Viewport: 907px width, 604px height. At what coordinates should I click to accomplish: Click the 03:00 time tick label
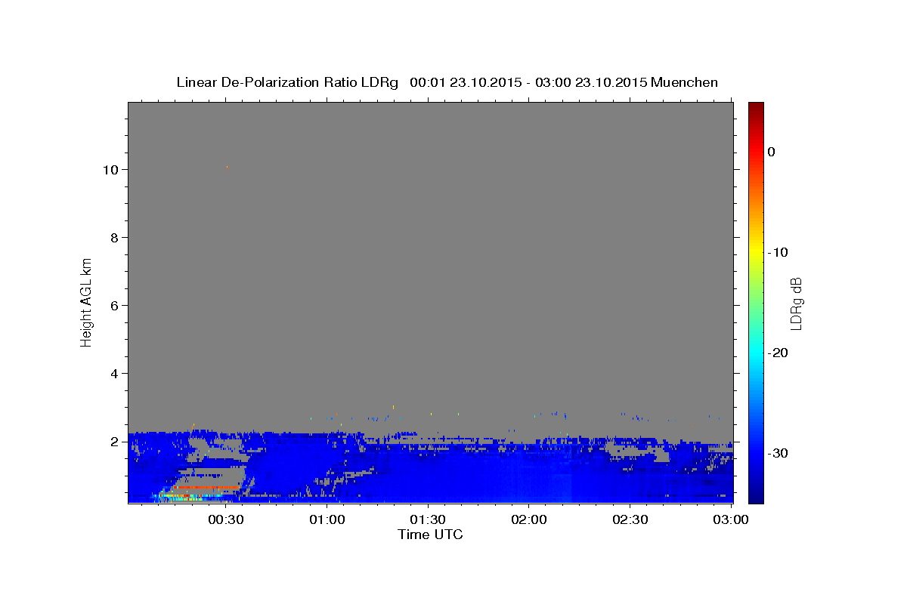point(732,520)
